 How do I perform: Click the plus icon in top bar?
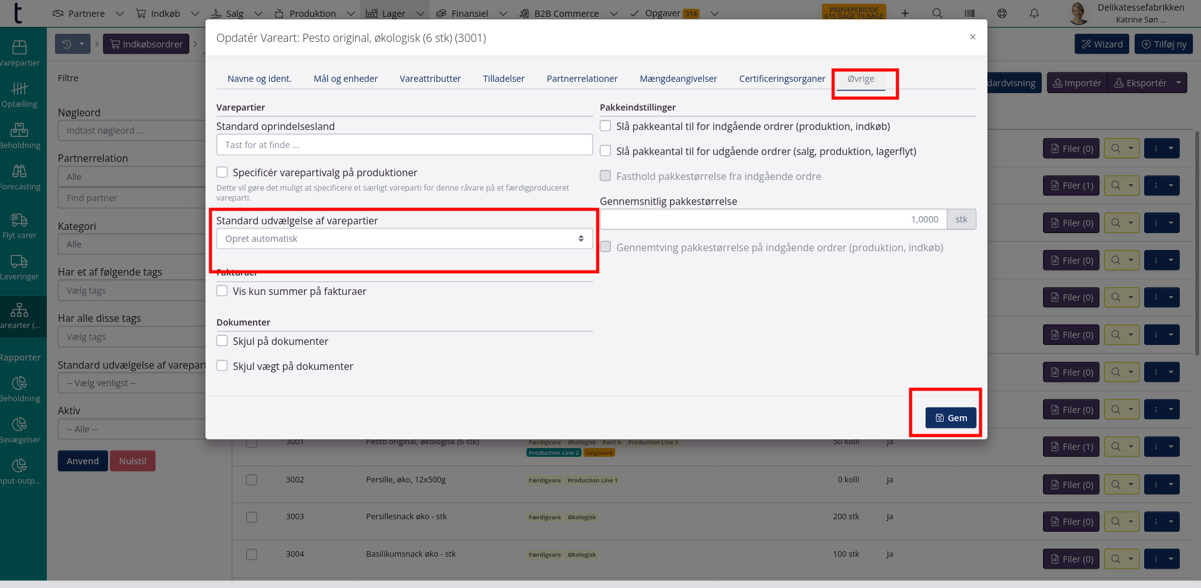click(904, 13)
